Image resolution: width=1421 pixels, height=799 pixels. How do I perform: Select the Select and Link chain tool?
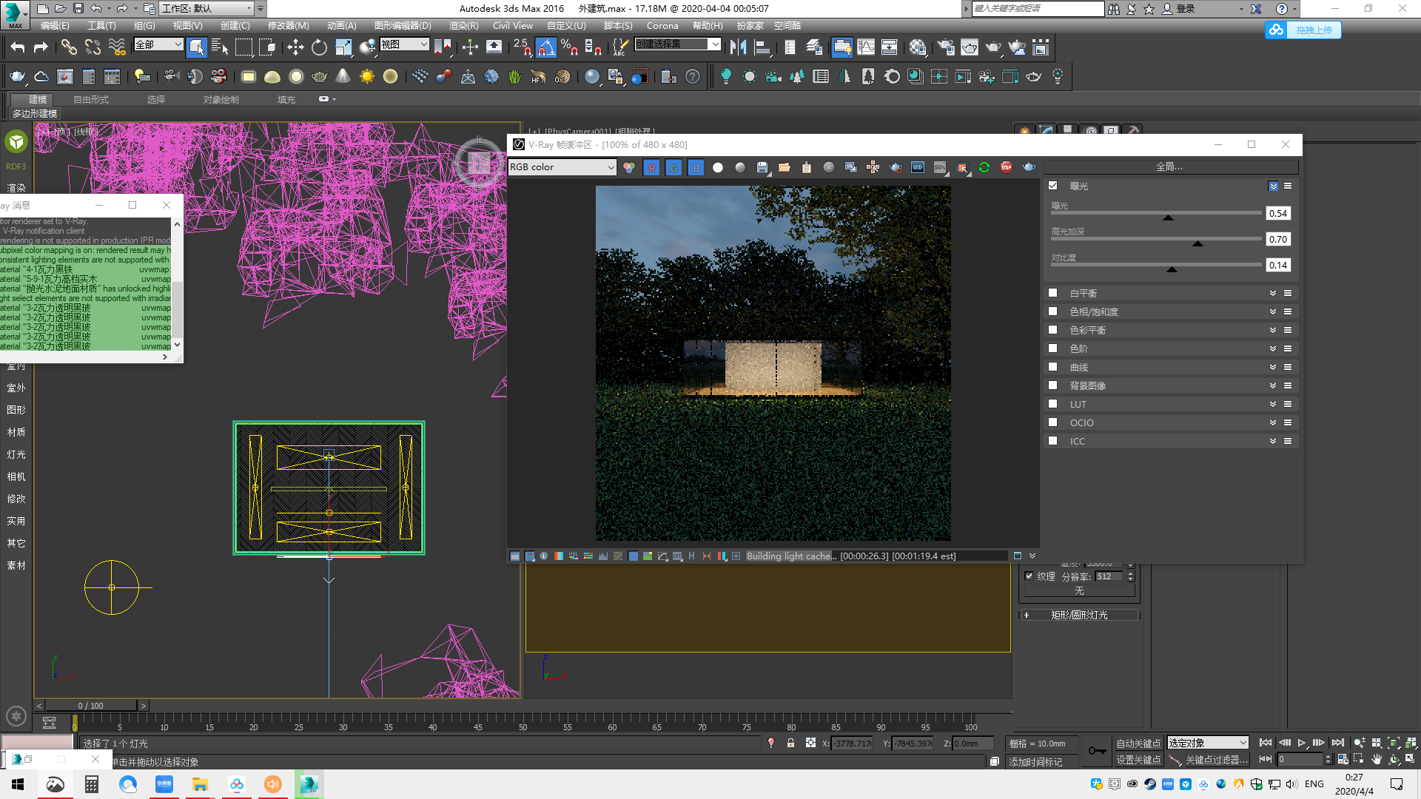(x=69, y=48)
